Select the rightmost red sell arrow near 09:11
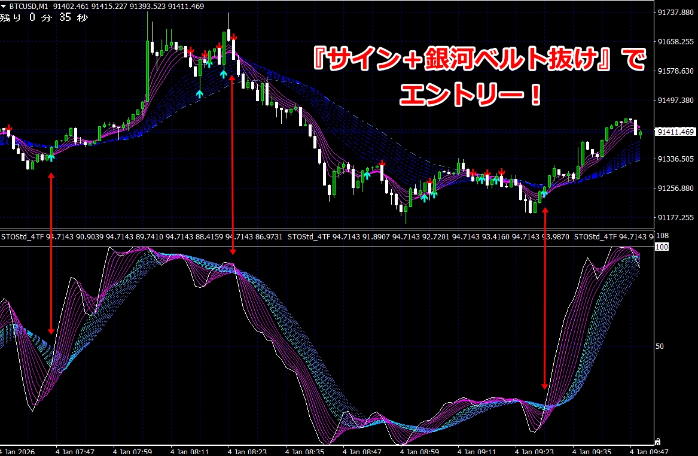Viewport: 698px width, 456px height. coord(501,172)
